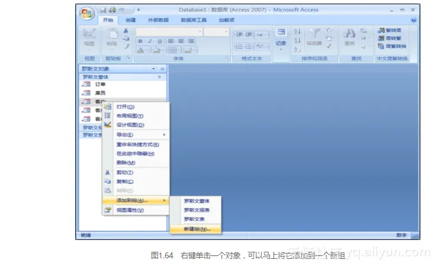Click the ribbon cut scissors icon
This screenshot has width=437, height=266.
click(126, 31)
